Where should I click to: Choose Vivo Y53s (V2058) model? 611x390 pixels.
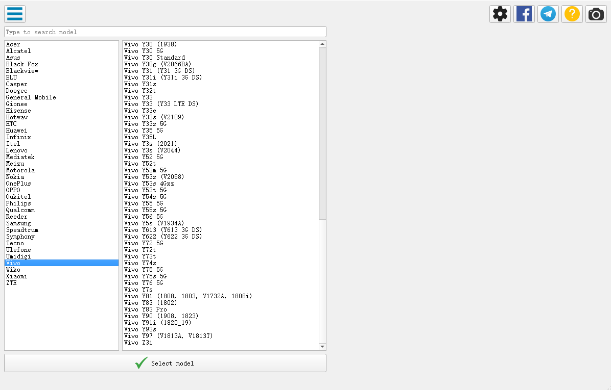coord(154,177)
